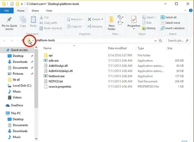Open file History from ribbon
Screen dimensions: 194x142
tap(149, 28)
